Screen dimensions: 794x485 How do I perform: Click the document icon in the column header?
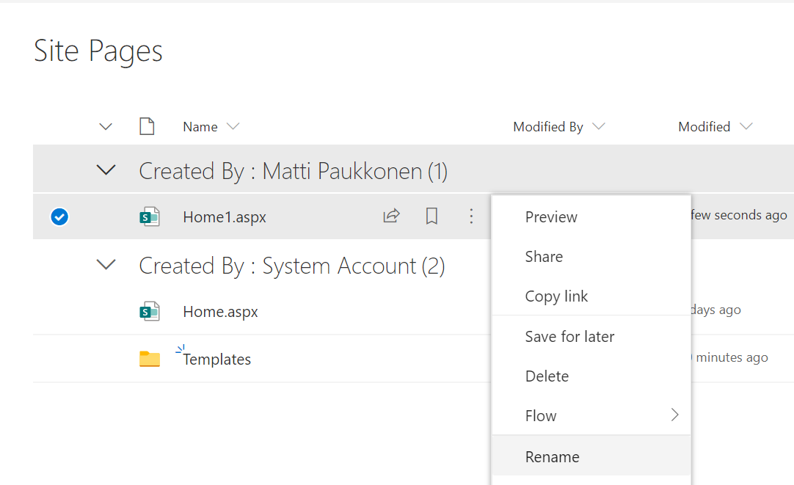147,125
